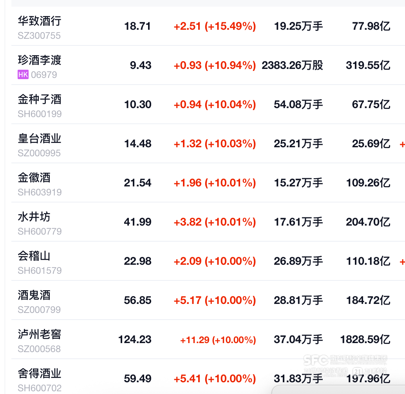Click the HK badge beside 06979
Viewport: 405px width, 394px height.
(x=23, y=75)
